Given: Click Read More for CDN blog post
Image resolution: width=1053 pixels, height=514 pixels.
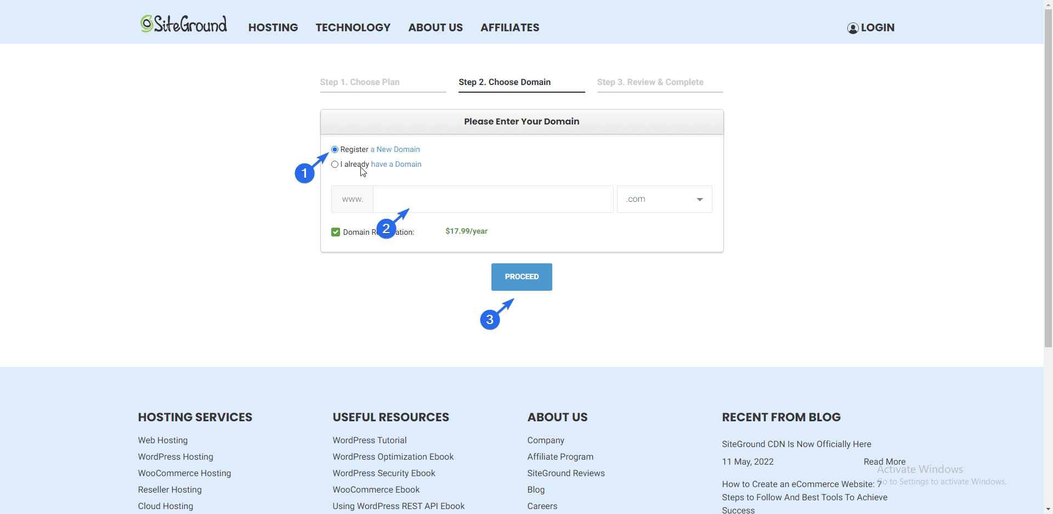Looking at the screenshot, I should point(885,461).
